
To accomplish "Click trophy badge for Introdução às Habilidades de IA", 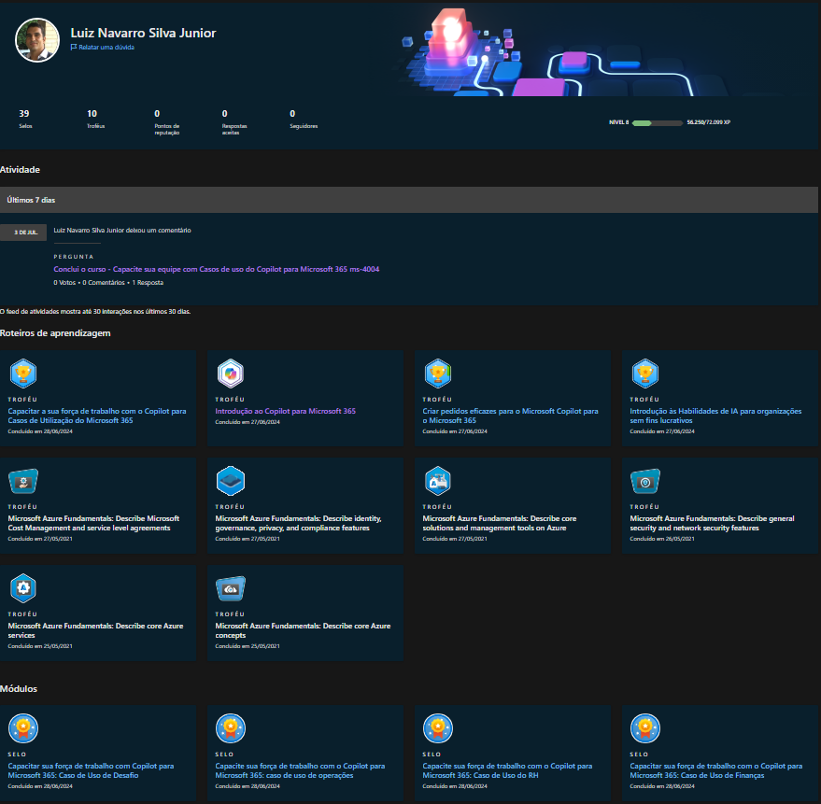I will pos(645,374).
